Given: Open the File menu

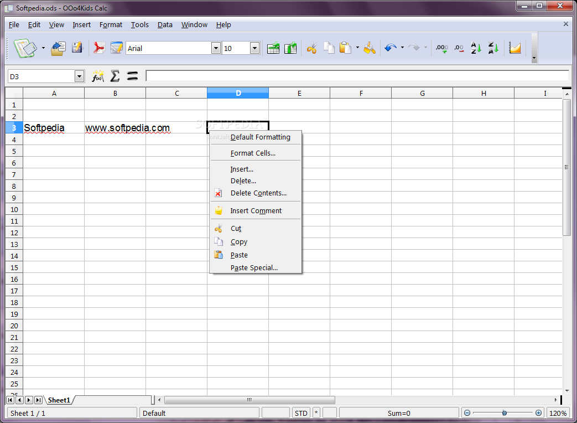Looking at the screenshot, I should (14, 25).
